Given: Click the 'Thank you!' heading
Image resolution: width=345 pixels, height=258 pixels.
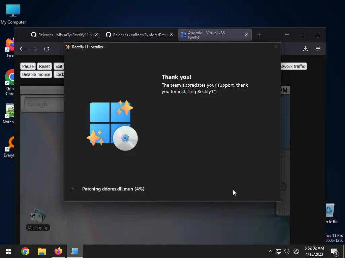Looking at the screenshot, I should (x=177, y=77).
